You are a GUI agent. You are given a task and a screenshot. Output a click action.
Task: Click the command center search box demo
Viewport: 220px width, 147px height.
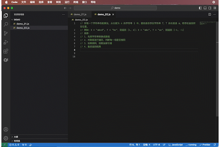pos(115,8)
